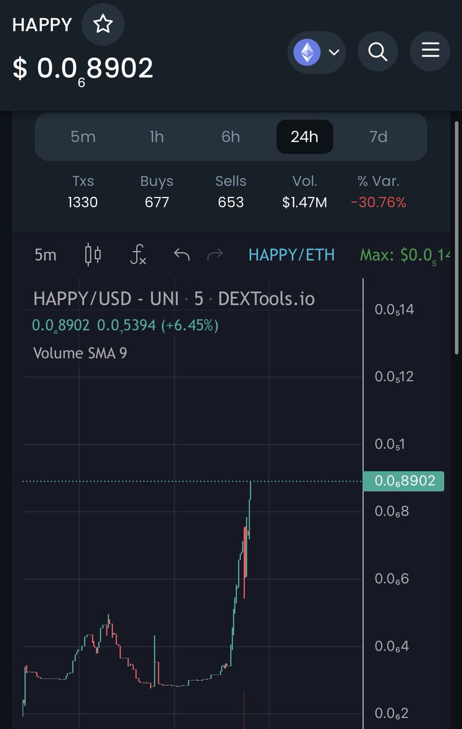Click the 0.0₆2 price scale label
This screenshot has height=729, width=462.
tap(391, 713)
